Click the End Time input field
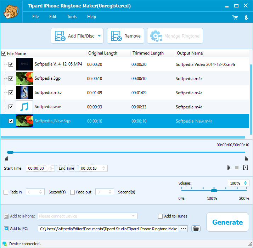Viewport: 253px width, 248px height. click(x=93, y=168)
